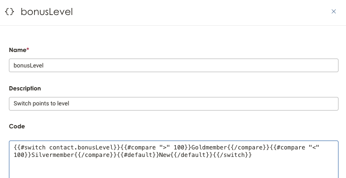Click the "<" comparison operator in code

pos(314,148)
